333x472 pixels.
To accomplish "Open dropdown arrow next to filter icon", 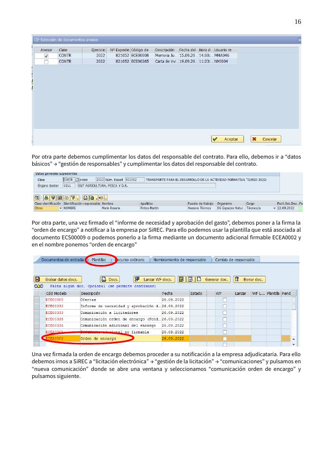I will [x=78, y=198].
